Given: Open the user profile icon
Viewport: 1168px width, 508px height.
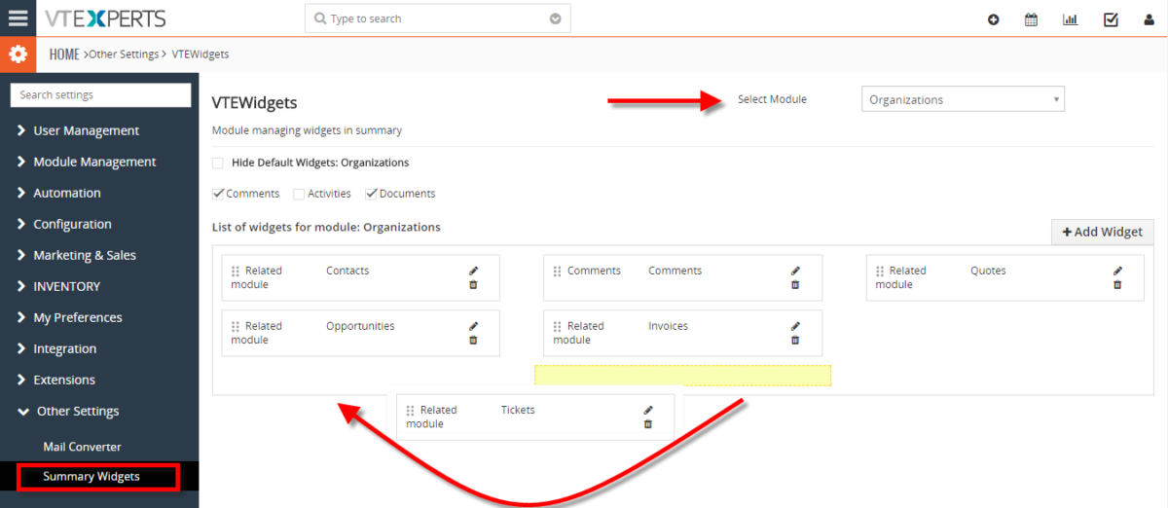Looking at the screenshot, I should click(x=1149, y=19).
